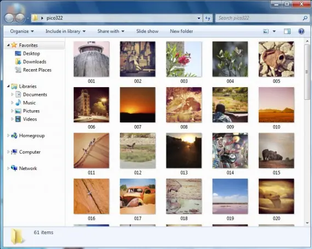Click the Libraries icon in sidebar
312x249 pixels.
click(x=14, y=86)
